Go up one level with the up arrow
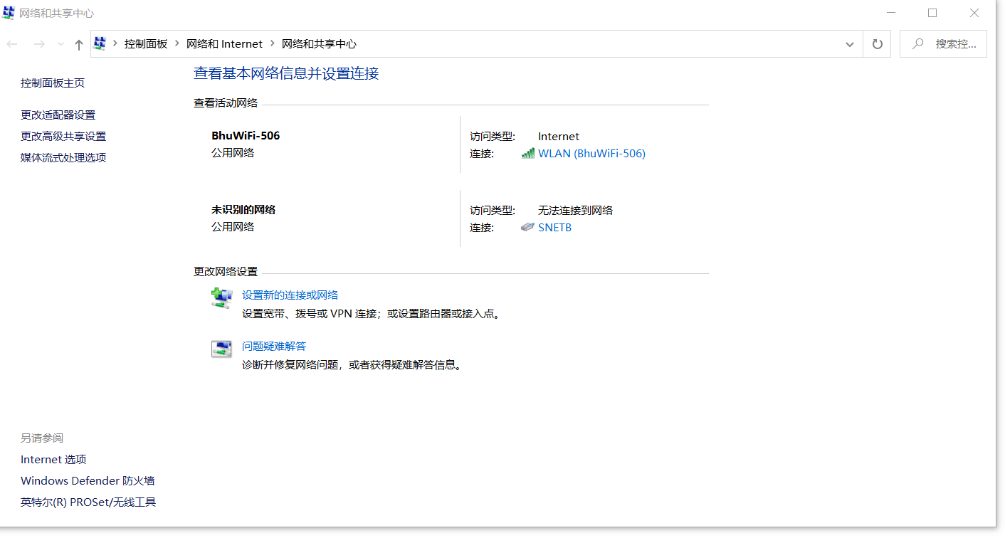The height and width of the screenshot is (538, 1005). (x=79, y=44)
